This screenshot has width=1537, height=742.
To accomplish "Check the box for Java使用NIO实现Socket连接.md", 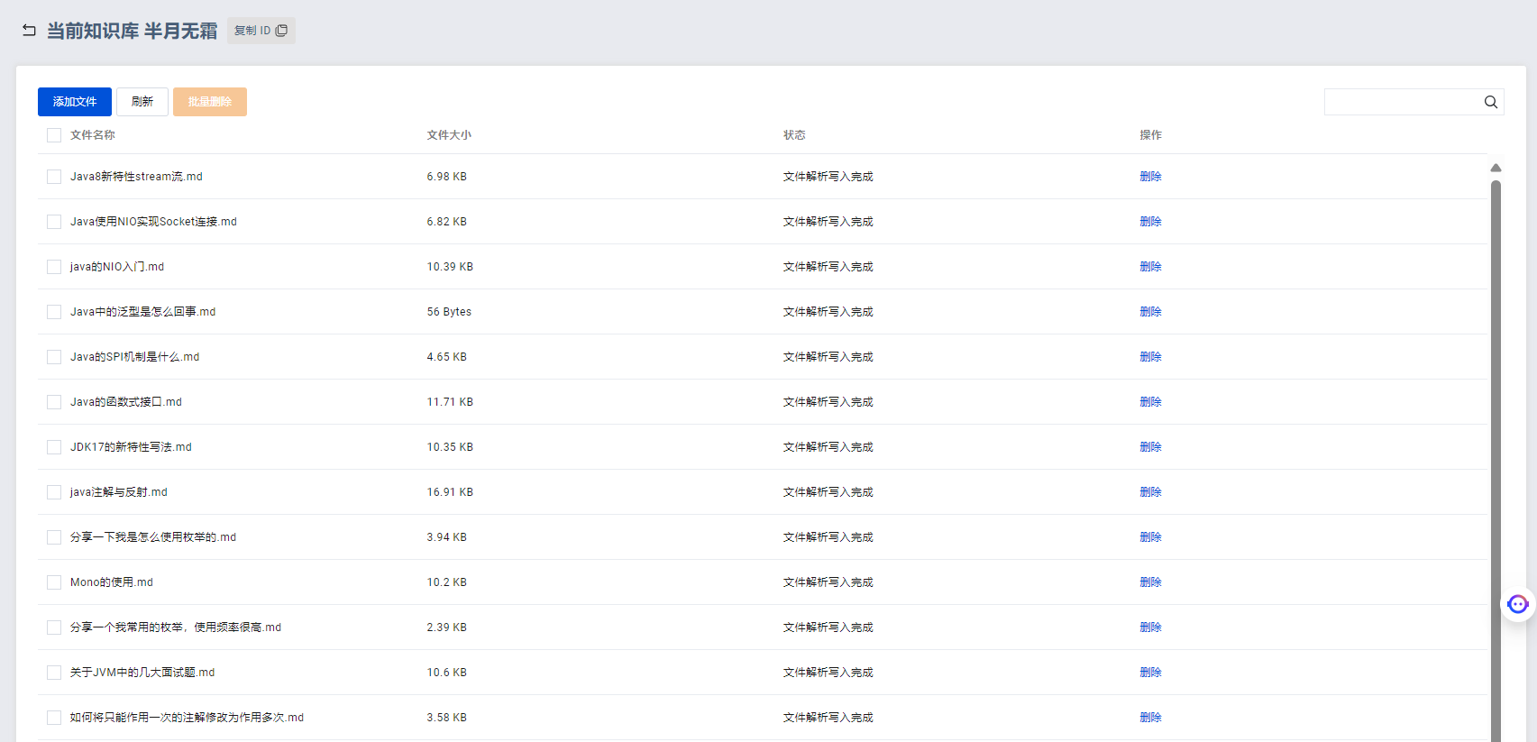I will click(x=54, y=222).
